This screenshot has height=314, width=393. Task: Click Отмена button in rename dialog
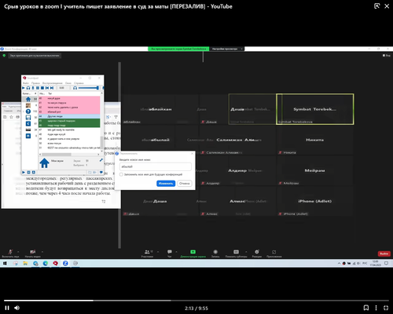click(x=185, y=184)
